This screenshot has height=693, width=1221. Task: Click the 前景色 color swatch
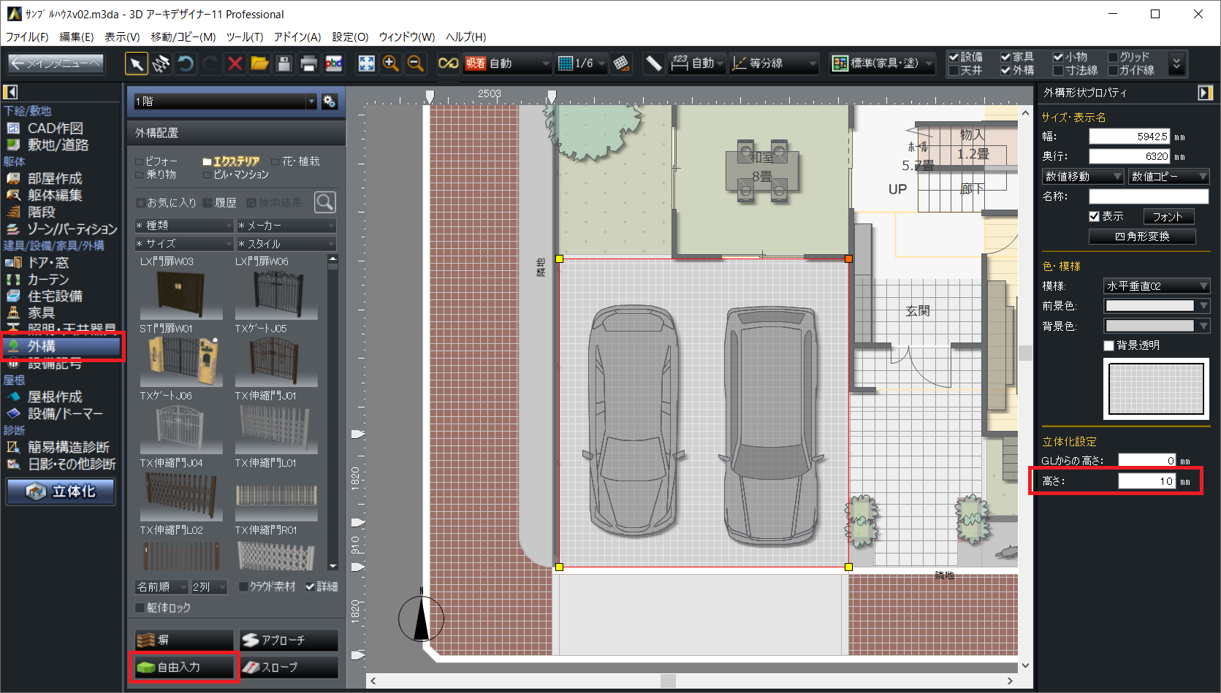pyautogui.click(x=1149, y=306)
